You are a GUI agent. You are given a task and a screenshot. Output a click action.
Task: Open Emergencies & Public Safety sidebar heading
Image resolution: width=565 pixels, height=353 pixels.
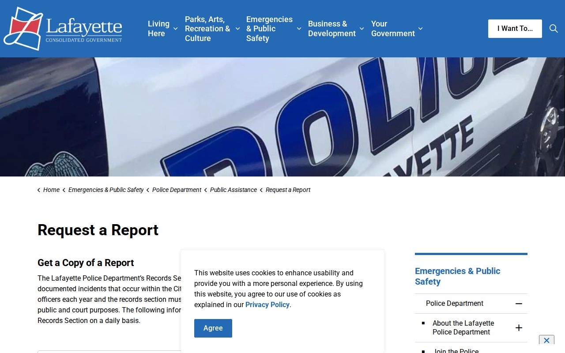[457, 276]
